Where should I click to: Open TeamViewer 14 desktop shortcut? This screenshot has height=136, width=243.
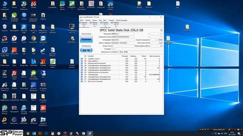pyautogui.click(x=43, y=40)
